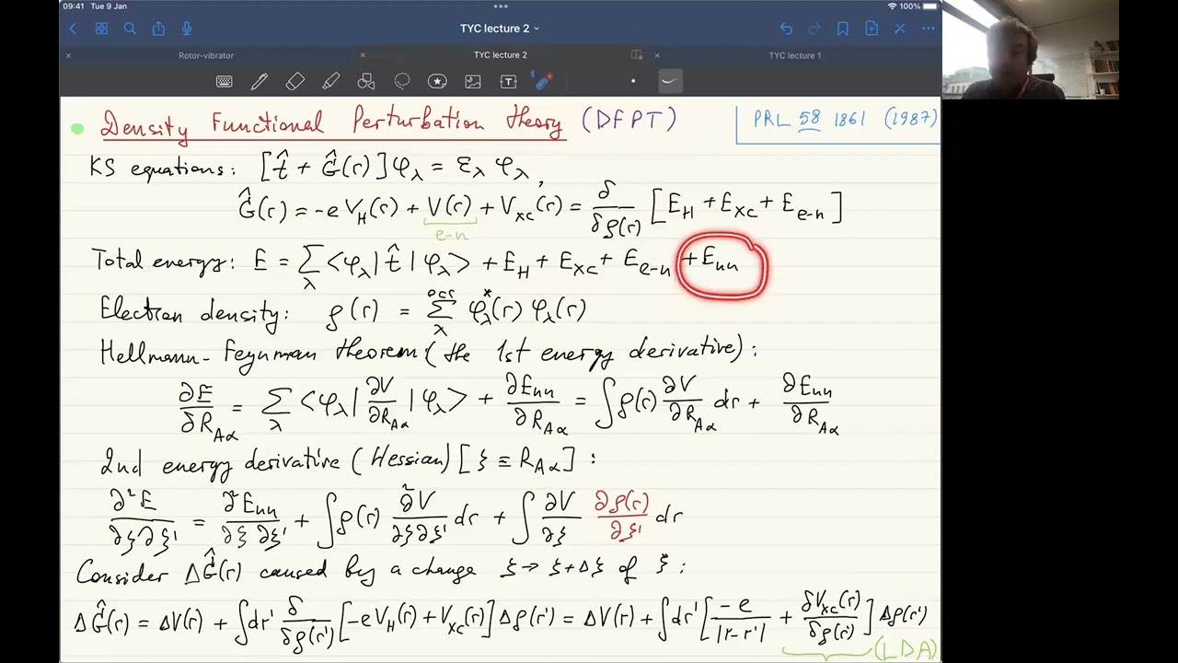Select the Lasso selection tool

(x=402, y=82)
